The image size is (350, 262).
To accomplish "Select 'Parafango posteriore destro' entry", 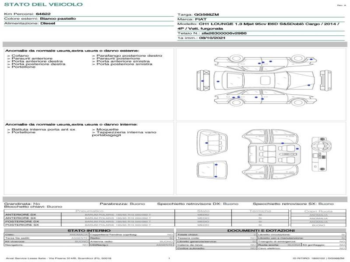I will click(127, 56).
